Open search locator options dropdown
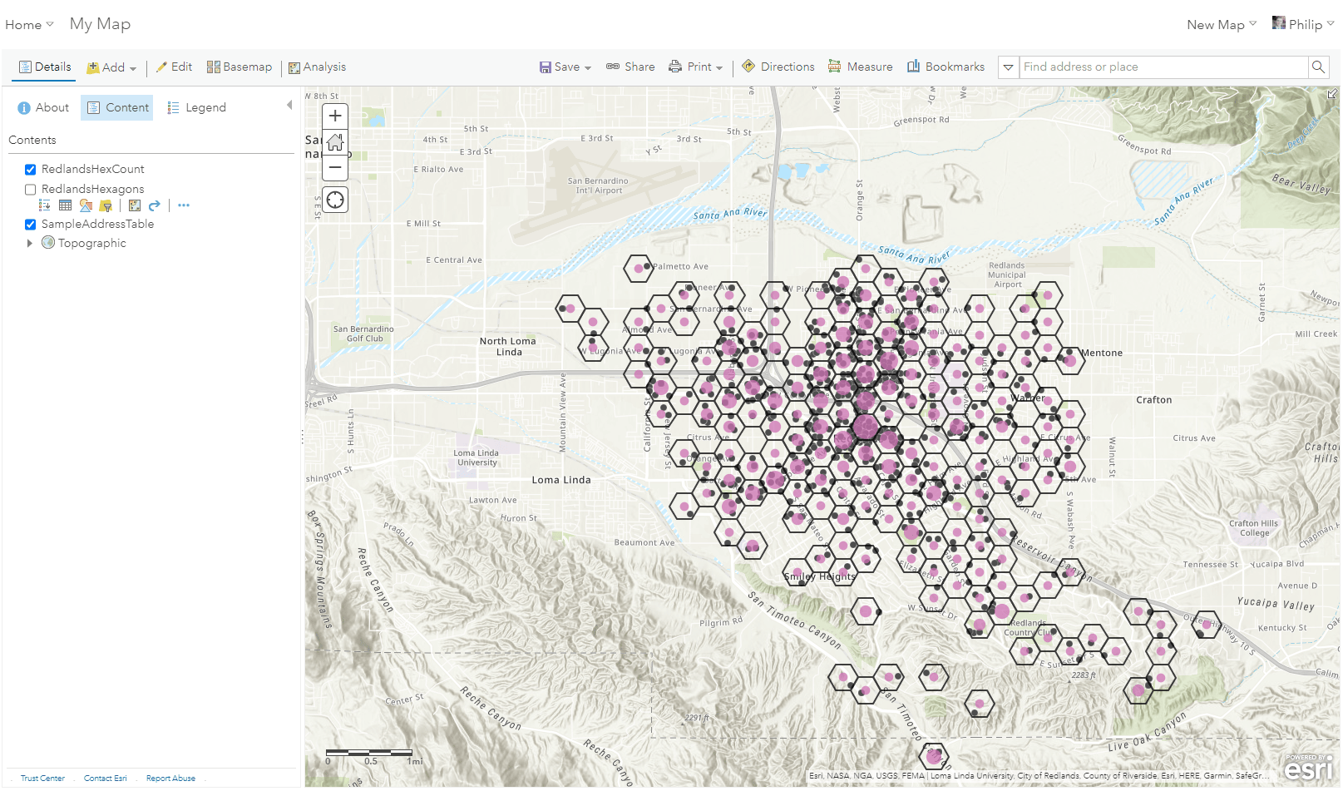This screenshot has width=1343, height=791. [1009, 67]
